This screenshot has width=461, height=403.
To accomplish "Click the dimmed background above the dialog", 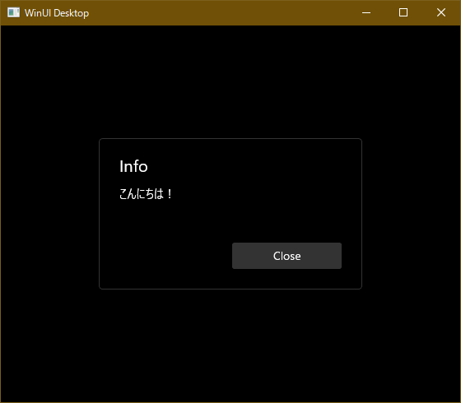I will [230, 82].
